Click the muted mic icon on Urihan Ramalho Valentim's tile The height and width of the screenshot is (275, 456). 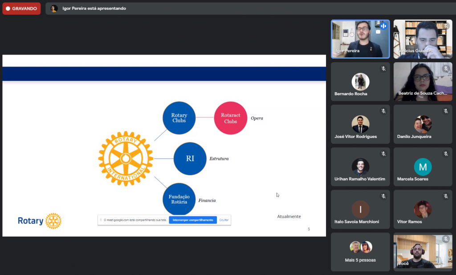click(383, 154)
